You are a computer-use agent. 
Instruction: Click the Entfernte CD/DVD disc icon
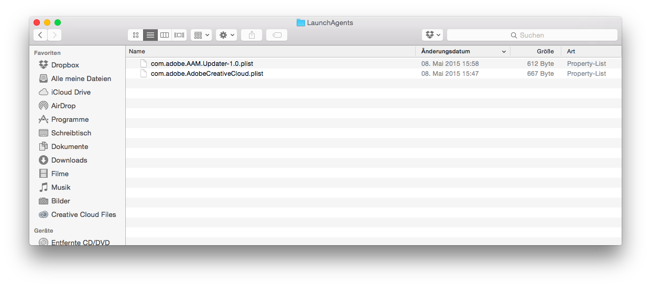pos(44,243)
